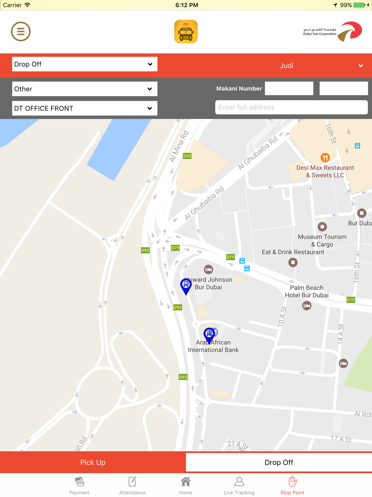Tap the yellow school bus app logo
This screenshot has width=372, height=497.
(186, 32)
